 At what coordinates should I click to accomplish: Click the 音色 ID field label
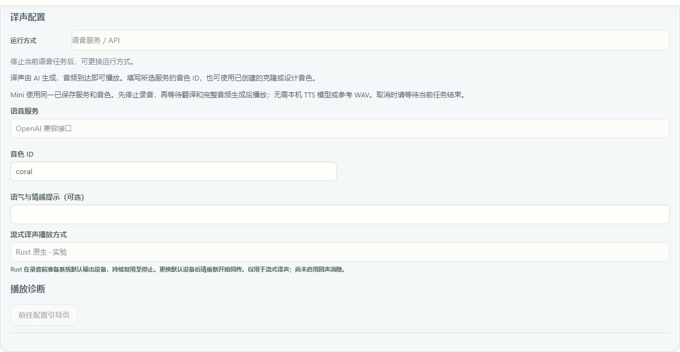22,154
